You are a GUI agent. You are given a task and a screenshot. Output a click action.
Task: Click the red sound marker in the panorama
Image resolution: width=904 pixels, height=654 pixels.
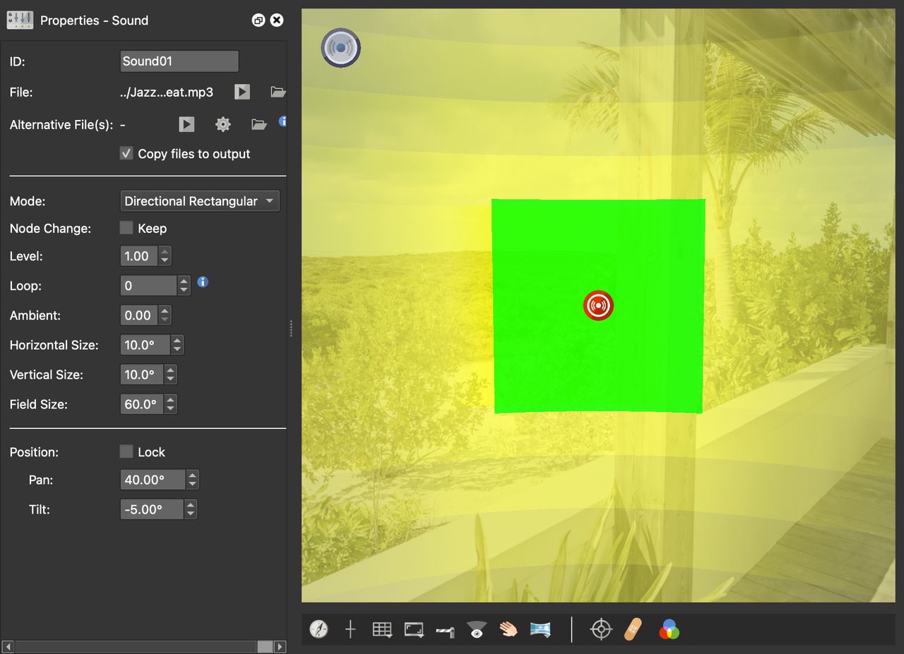pyautogui.click(x=598, y=305)
